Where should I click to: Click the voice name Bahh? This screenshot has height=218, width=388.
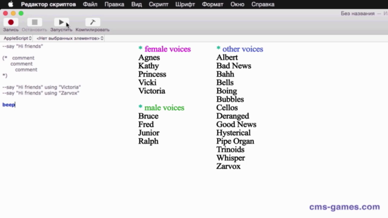pyautogui.click(x=225, y=74)
